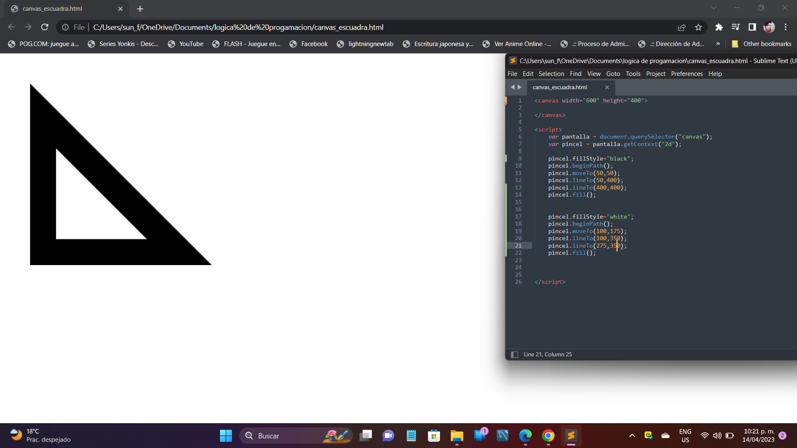This screenshot has width=797, height=448.
Task: Open Chrome profile avatar
Action: pyautogui.click(x=769, y=27)
